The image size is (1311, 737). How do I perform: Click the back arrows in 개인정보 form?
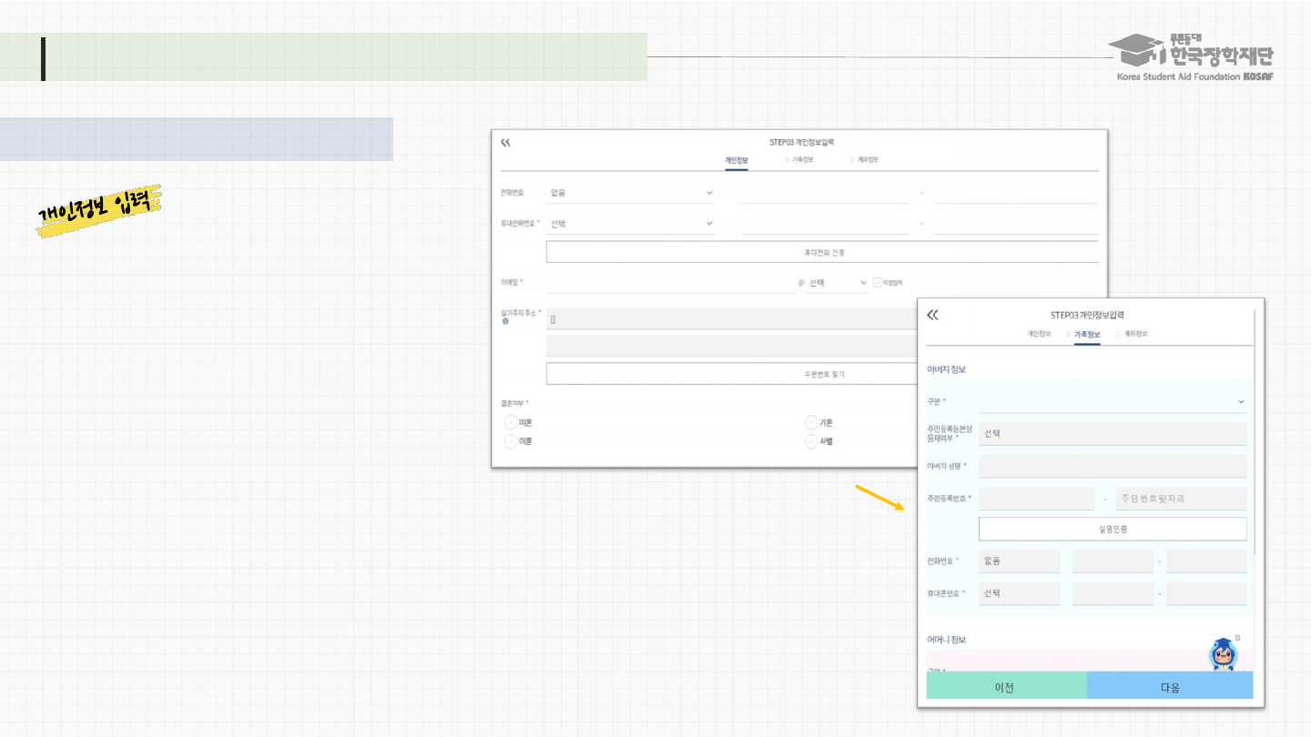click(x=506, y=143)
